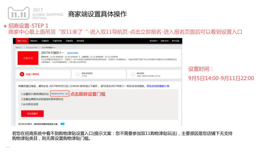Select the 商品申报招商 step
Image resolution: width=272 pixels, height=153 pixels.
(x=87, y=73)
